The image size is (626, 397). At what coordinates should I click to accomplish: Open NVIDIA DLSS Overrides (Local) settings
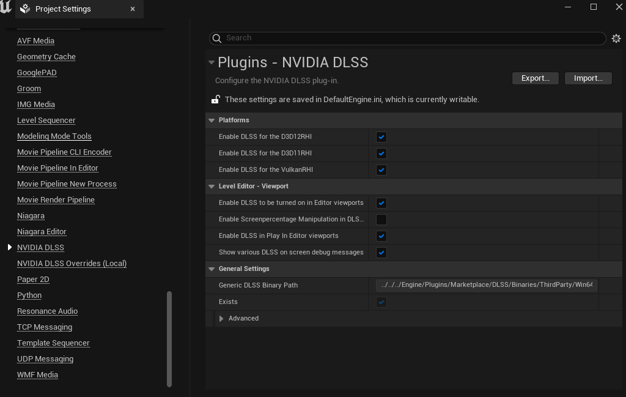[x=72, y=264]
